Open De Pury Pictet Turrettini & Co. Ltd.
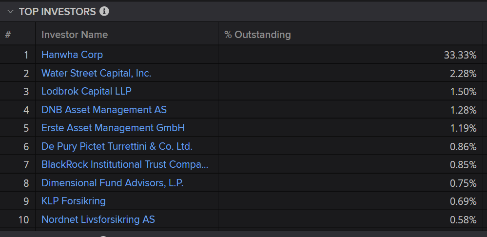The height and width of the screenshot is (237, 487). tap(117, 146)
